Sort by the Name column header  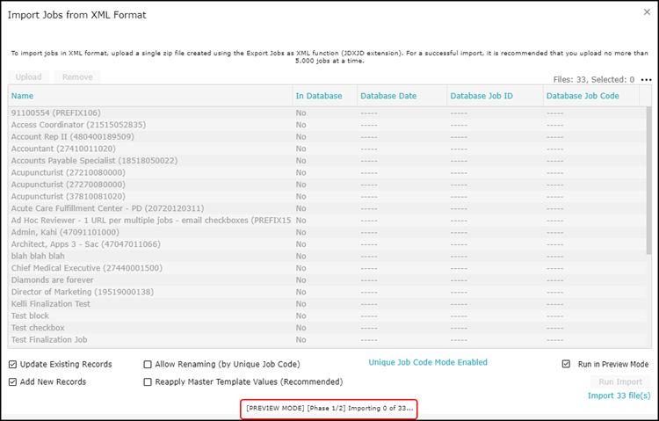click(x=23, y=96)
